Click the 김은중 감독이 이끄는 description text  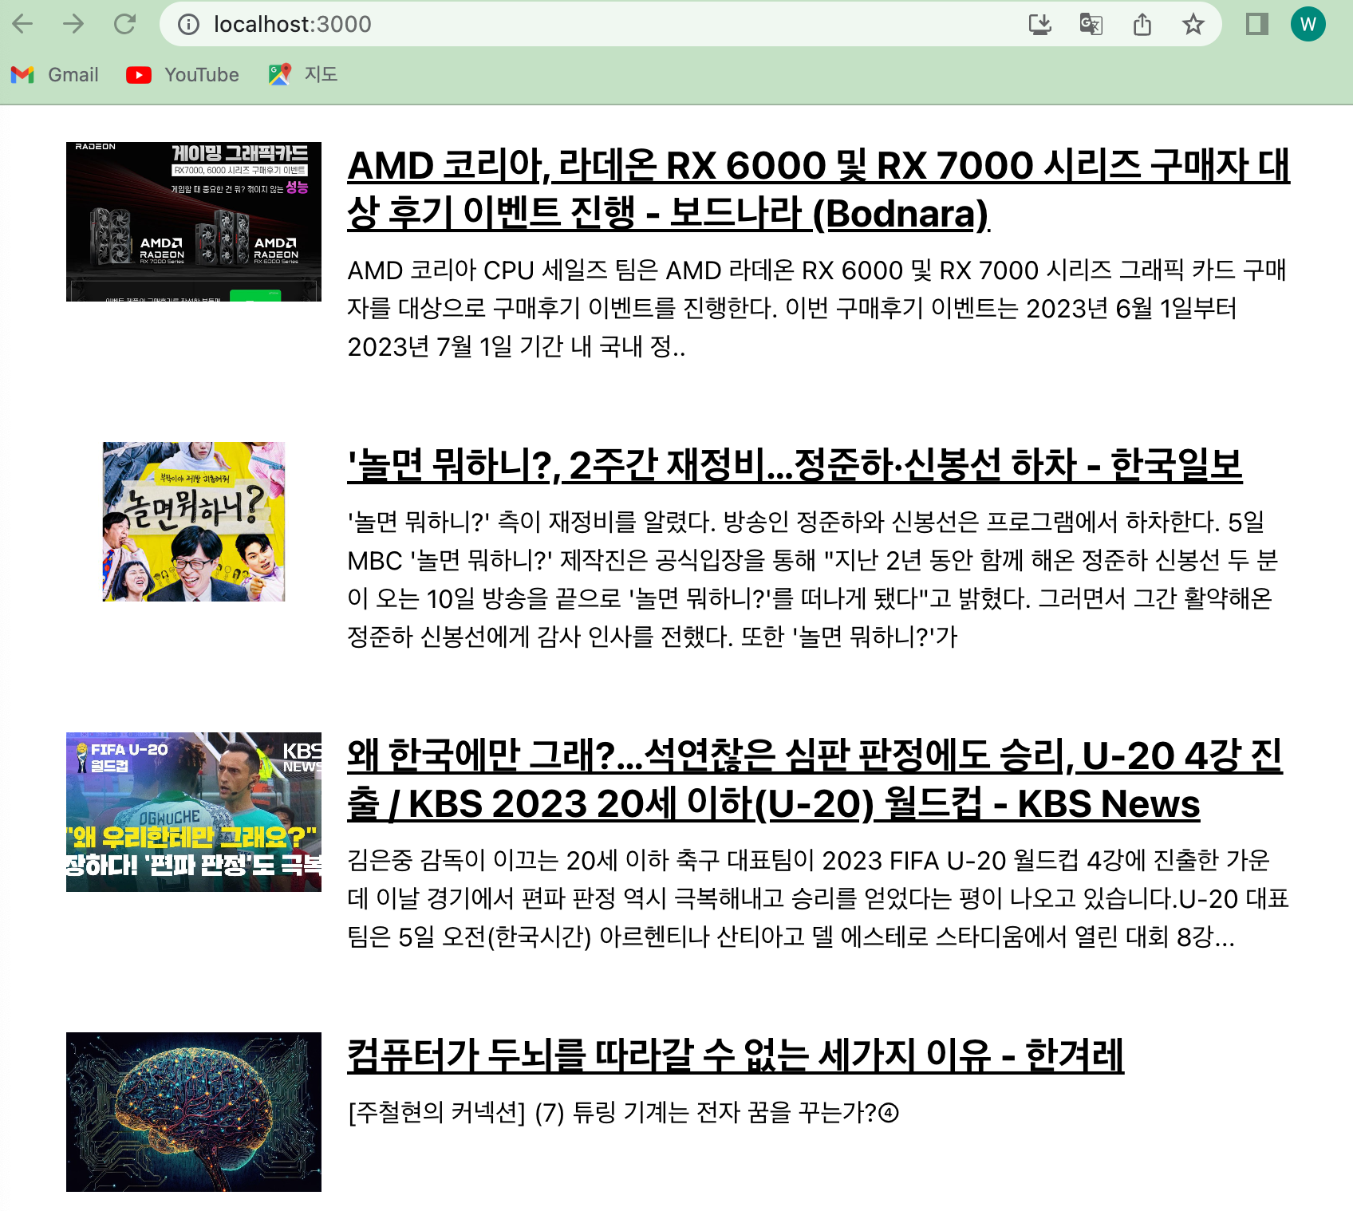click(819, 898)
